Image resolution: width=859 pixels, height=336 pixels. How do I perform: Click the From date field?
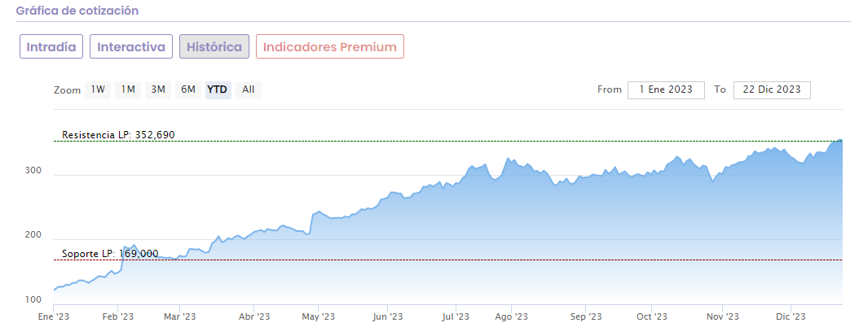[666, 89]
